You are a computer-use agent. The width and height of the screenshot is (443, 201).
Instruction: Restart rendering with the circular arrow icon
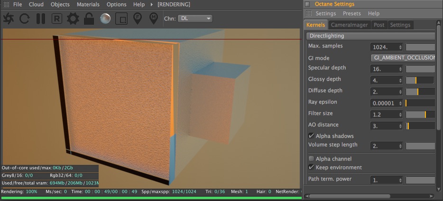pyautogui.click(x=25, y=19)
